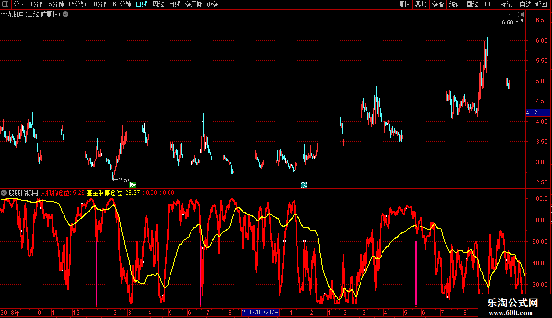The width and height of the screenshot is (552, 318).
Task: Select the 30分钟 period
Action: pyautogui.click(x=100, y=4)
